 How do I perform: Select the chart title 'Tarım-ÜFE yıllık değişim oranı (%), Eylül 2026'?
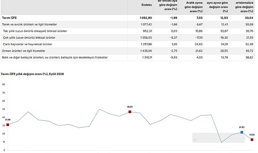click(x=32, y=74)
